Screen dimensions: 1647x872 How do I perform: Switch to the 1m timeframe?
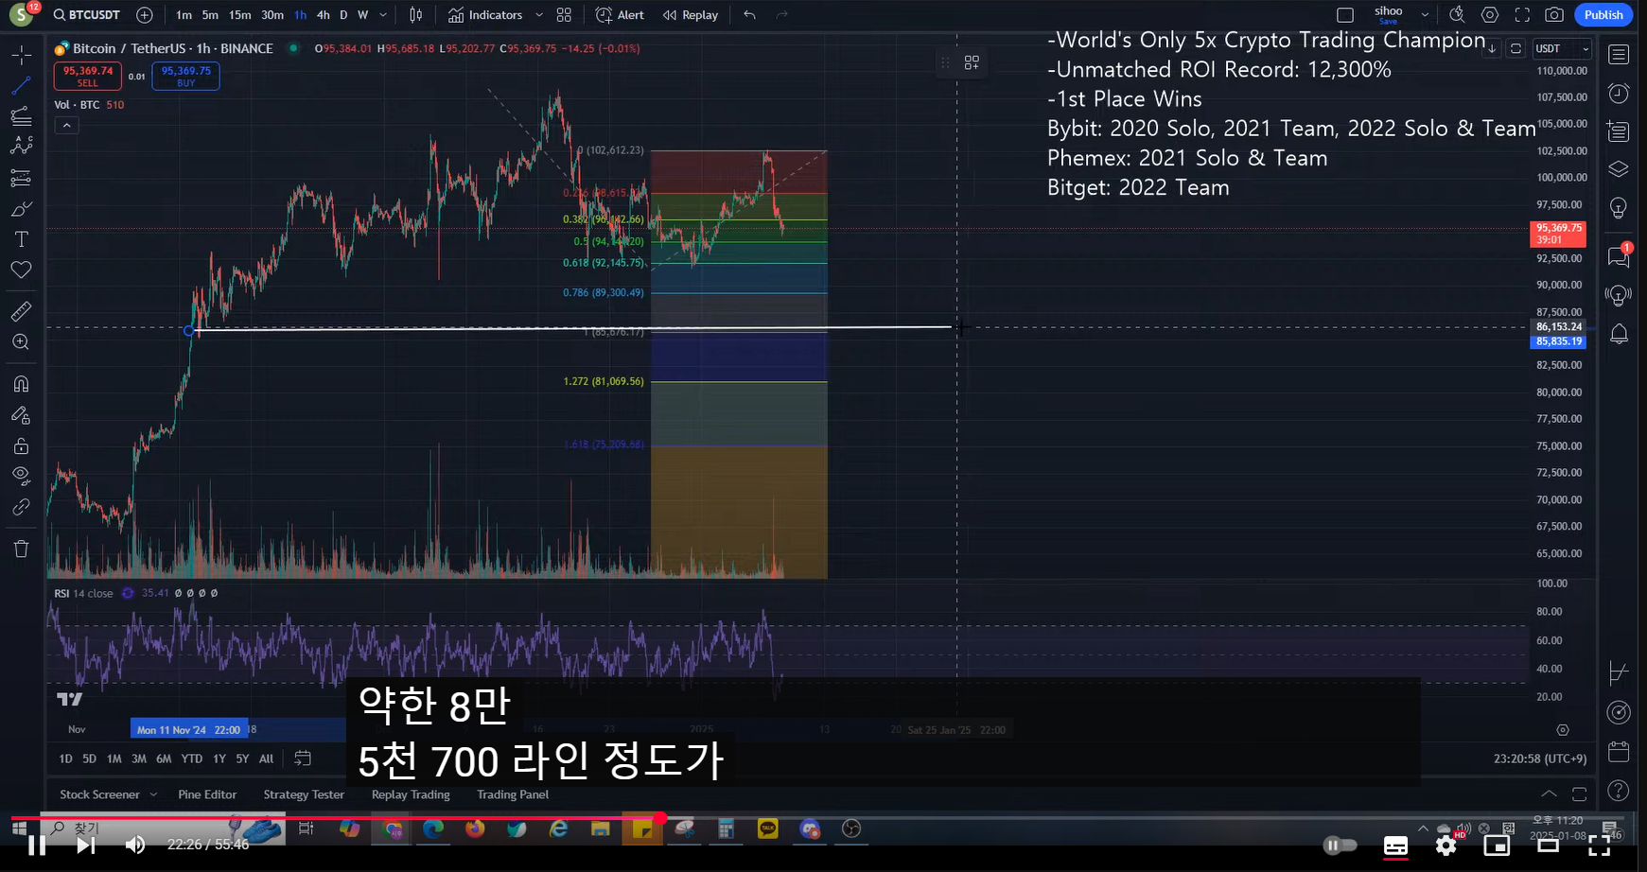point(184,15)
